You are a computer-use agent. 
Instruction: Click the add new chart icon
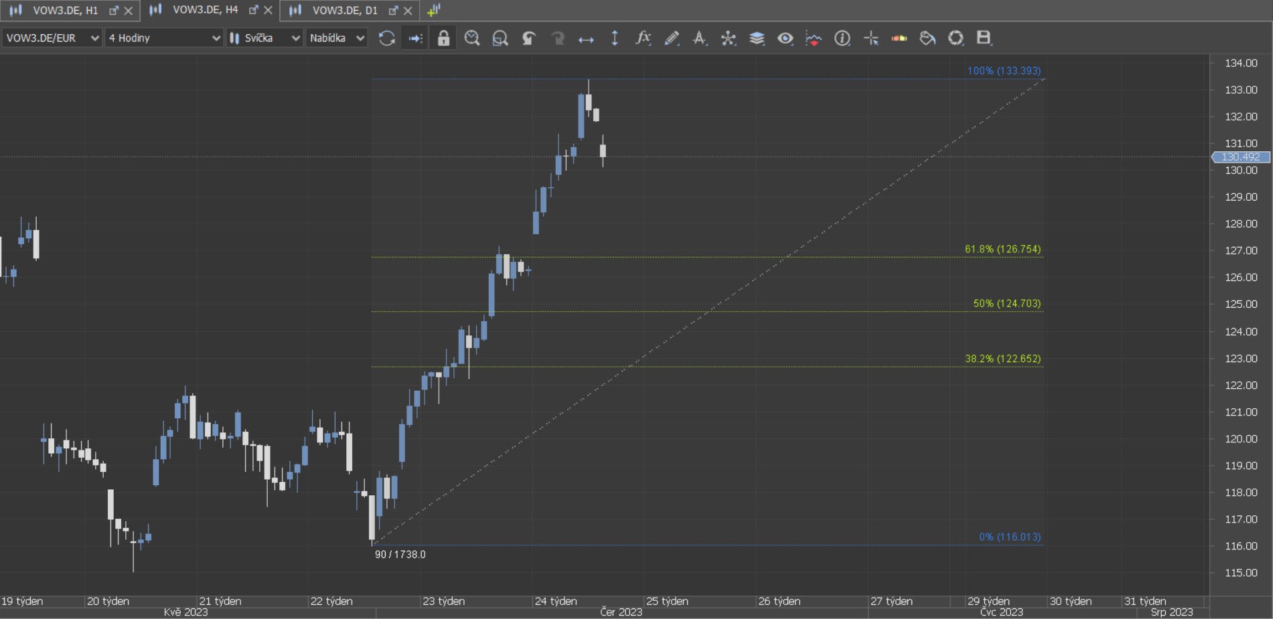tap(433, 10)
